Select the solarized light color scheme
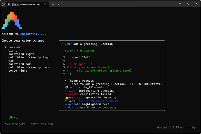 click(x=21, y=54)
